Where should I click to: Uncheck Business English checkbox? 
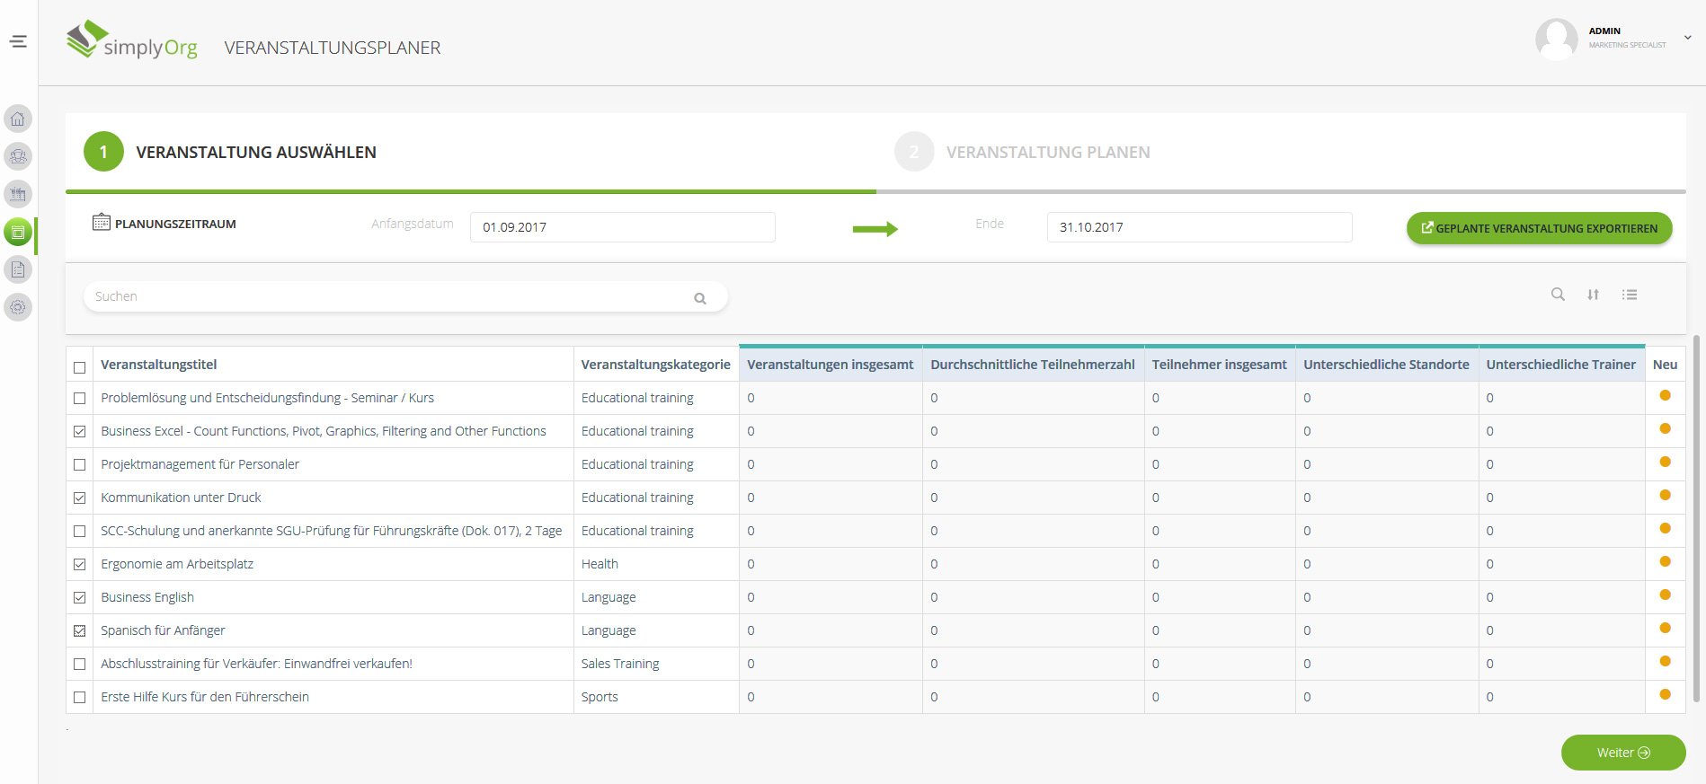click(x=80, y=598)
